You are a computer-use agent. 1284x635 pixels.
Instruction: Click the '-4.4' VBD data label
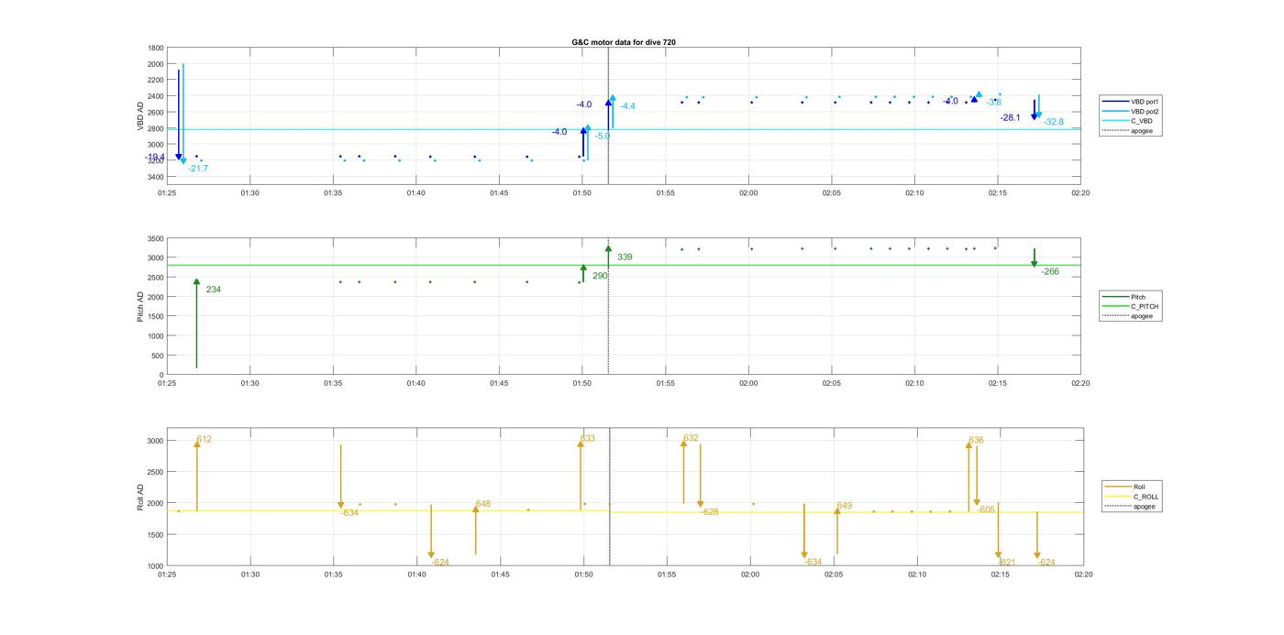(627, 106)
